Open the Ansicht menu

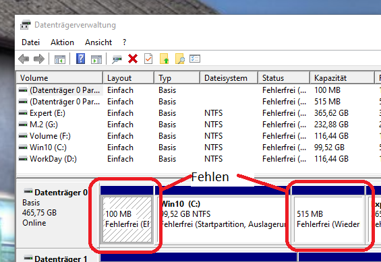(x=98, y=42)
